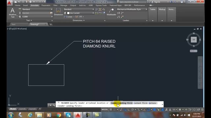
Task: Toggle polar tracking in status bar
Action: click(x=133, y=109)
